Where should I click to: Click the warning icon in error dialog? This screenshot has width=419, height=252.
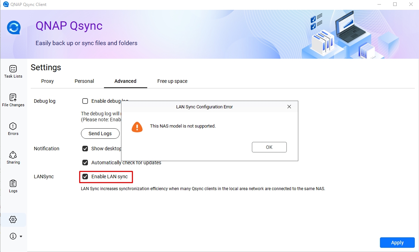[x=137, y=127]
